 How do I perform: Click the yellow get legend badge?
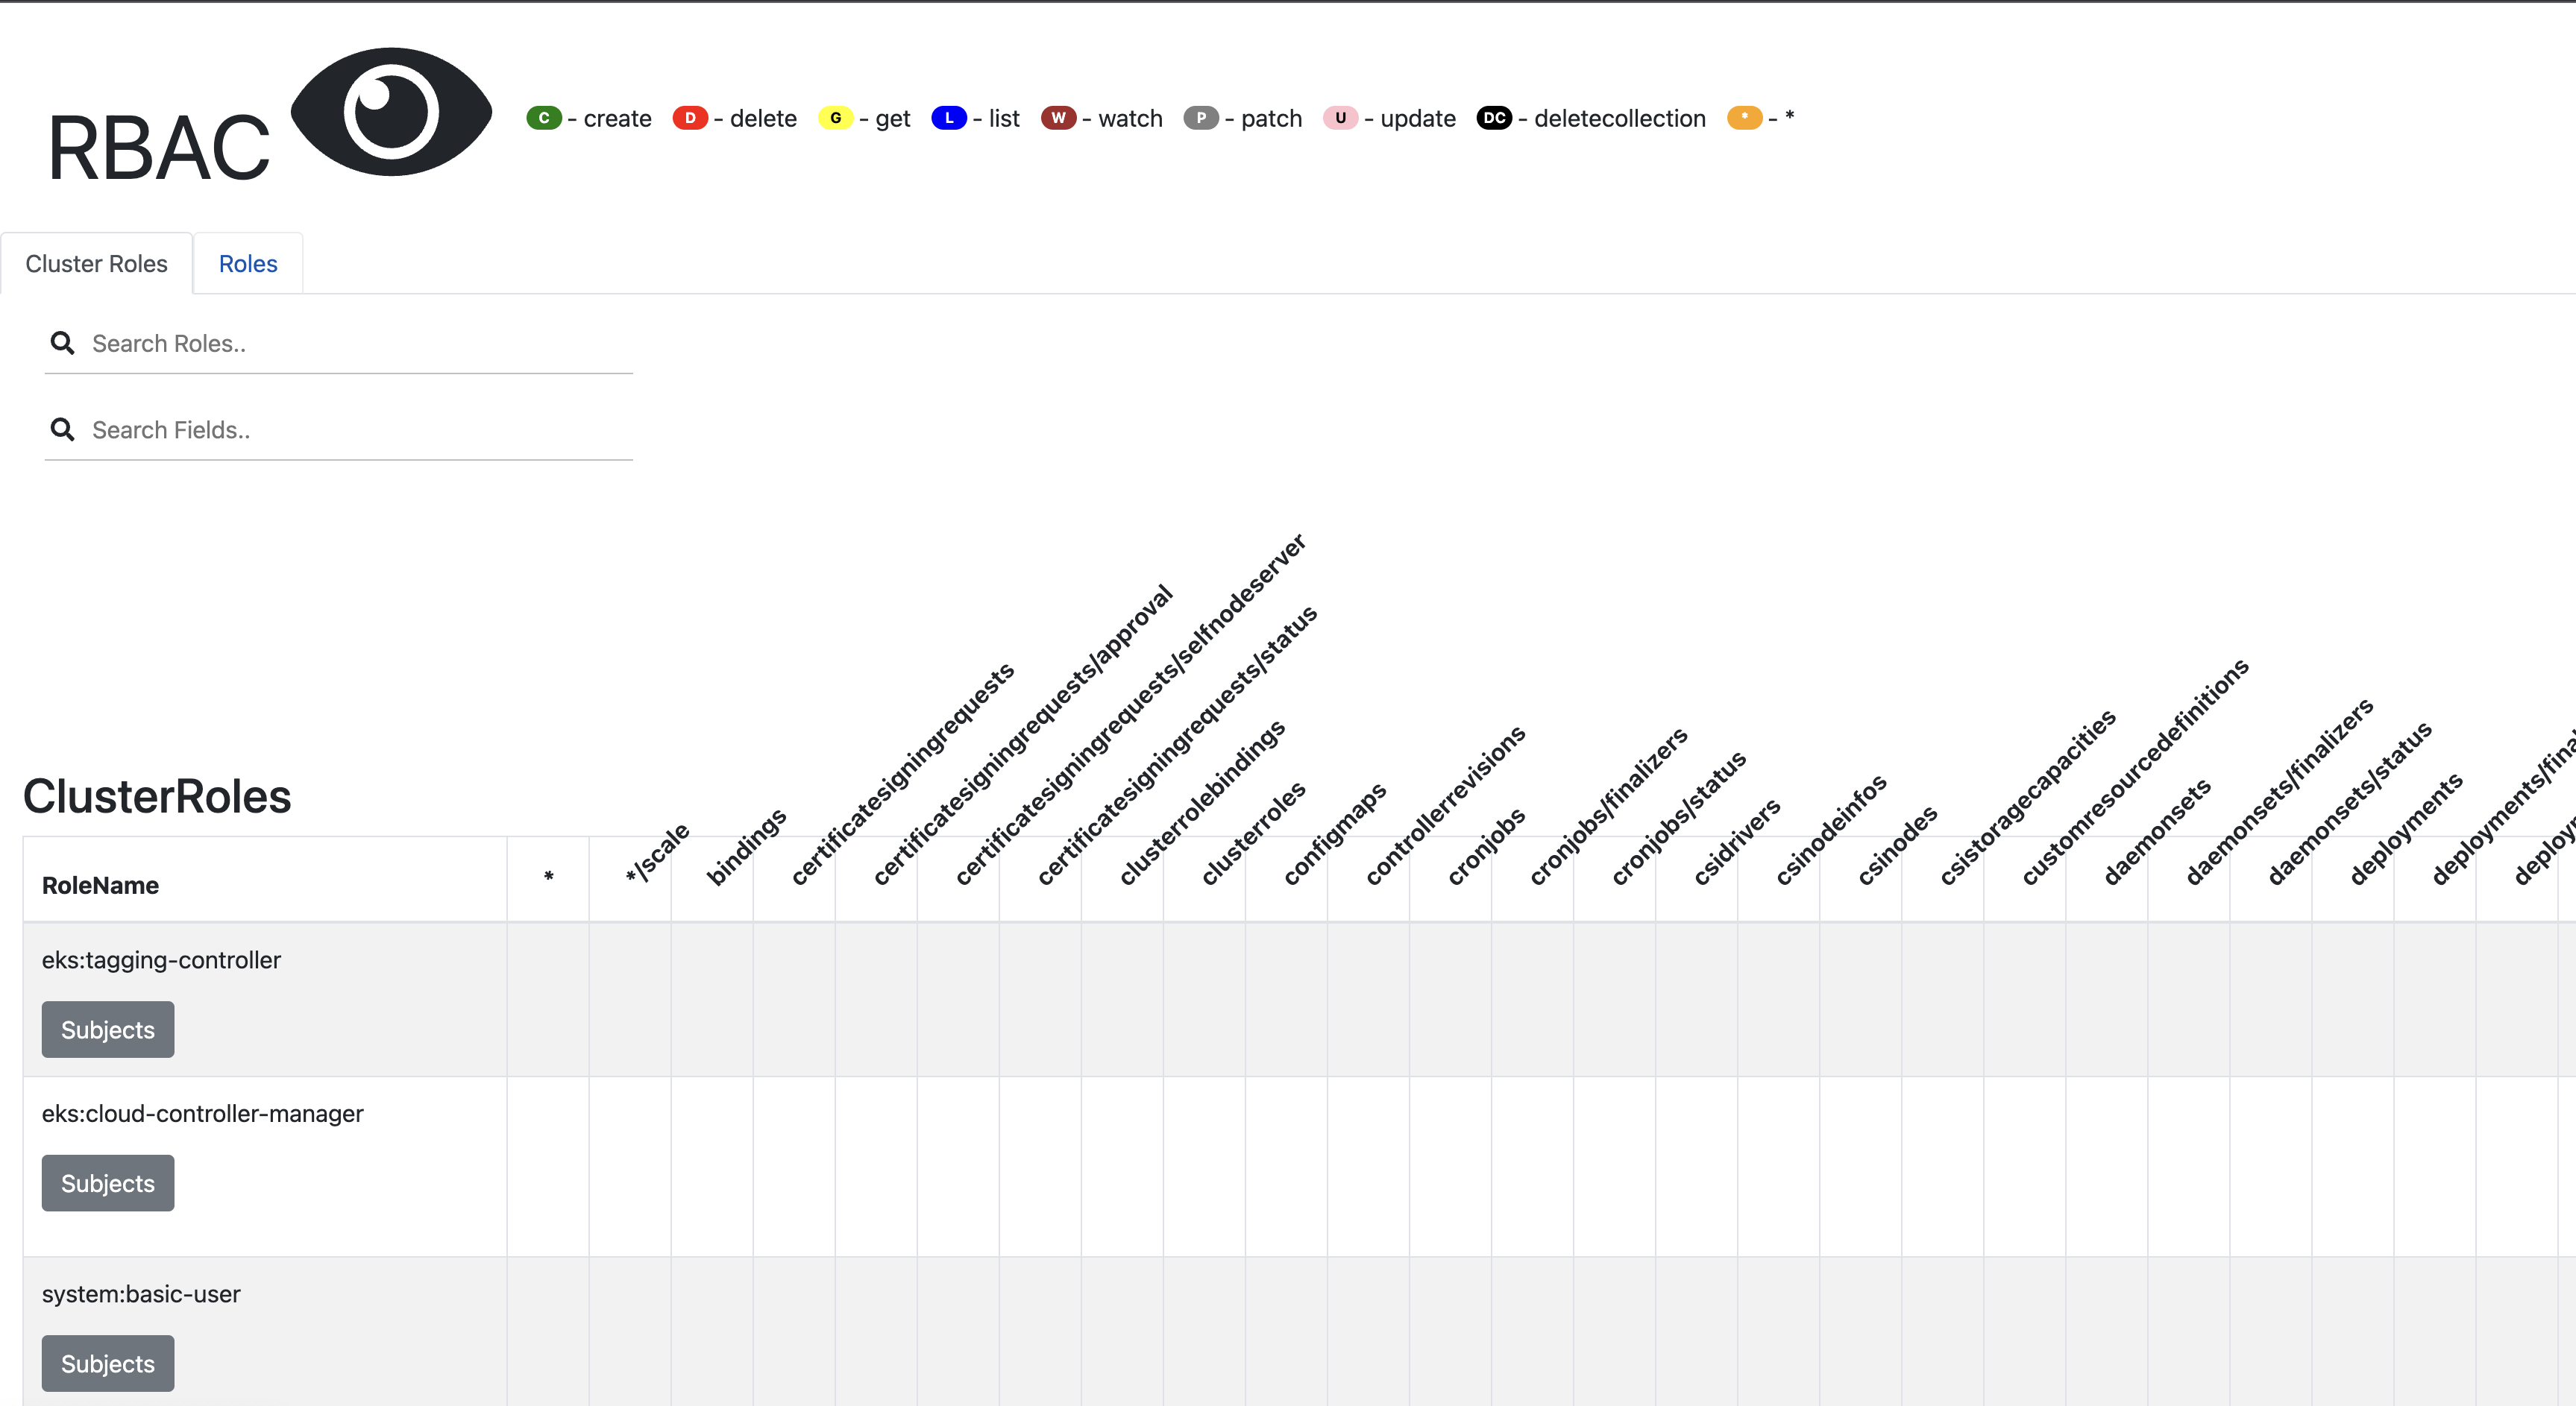[x=835, y=118]
